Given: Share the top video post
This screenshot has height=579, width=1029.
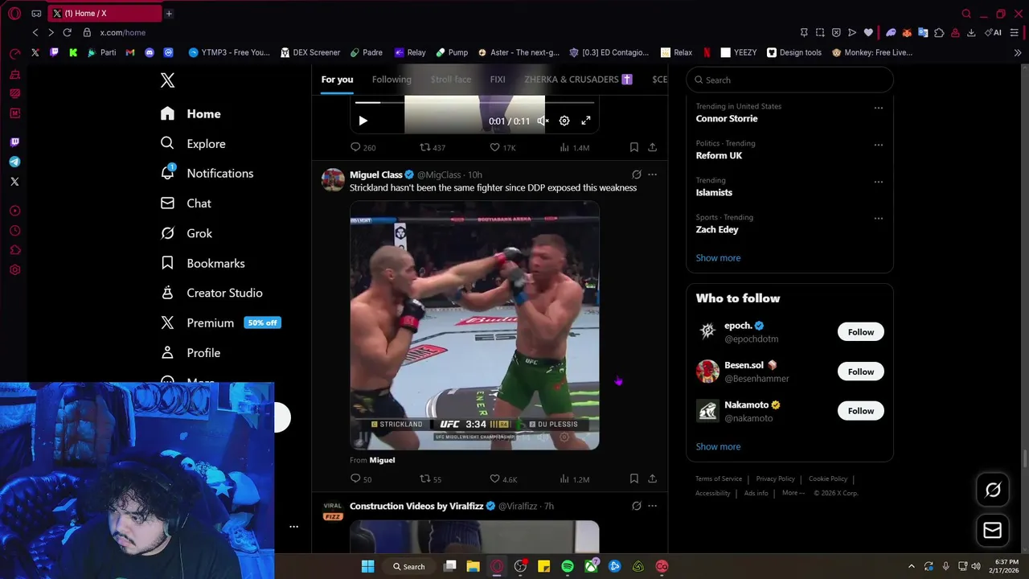Looking at the screenshot, I should [652, 147].
